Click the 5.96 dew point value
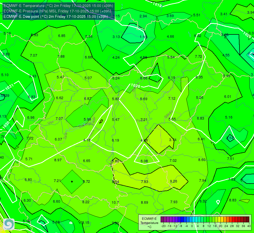This screenshot has width=254, height=233. pos(226,76)
